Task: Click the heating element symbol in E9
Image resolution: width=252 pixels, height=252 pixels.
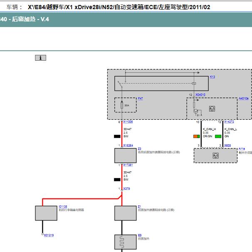Action: 122,242
